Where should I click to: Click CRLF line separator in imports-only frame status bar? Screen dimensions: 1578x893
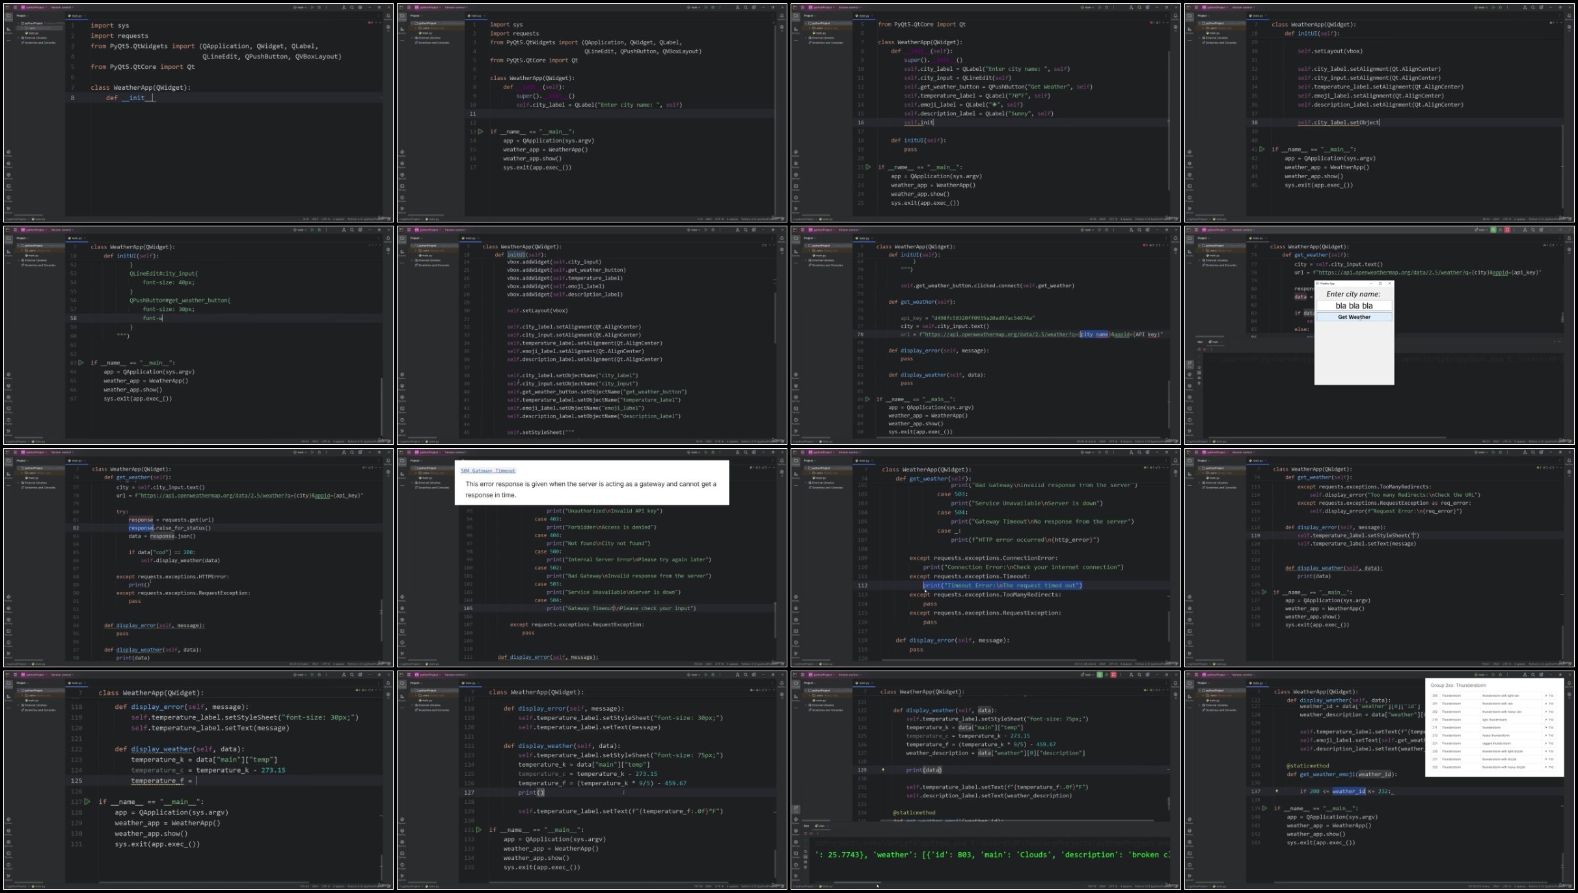coord(315,219)
